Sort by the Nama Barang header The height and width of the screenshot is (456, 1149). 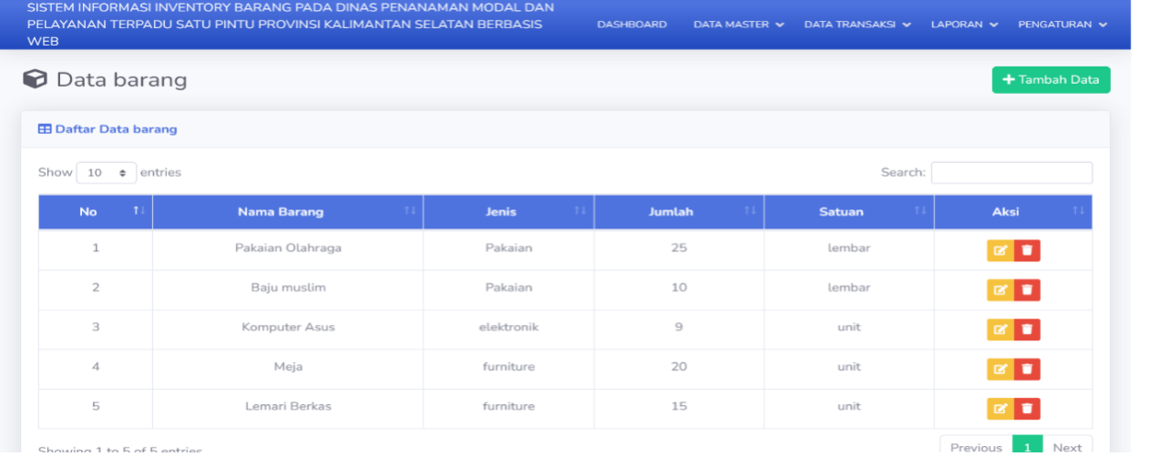288,212
